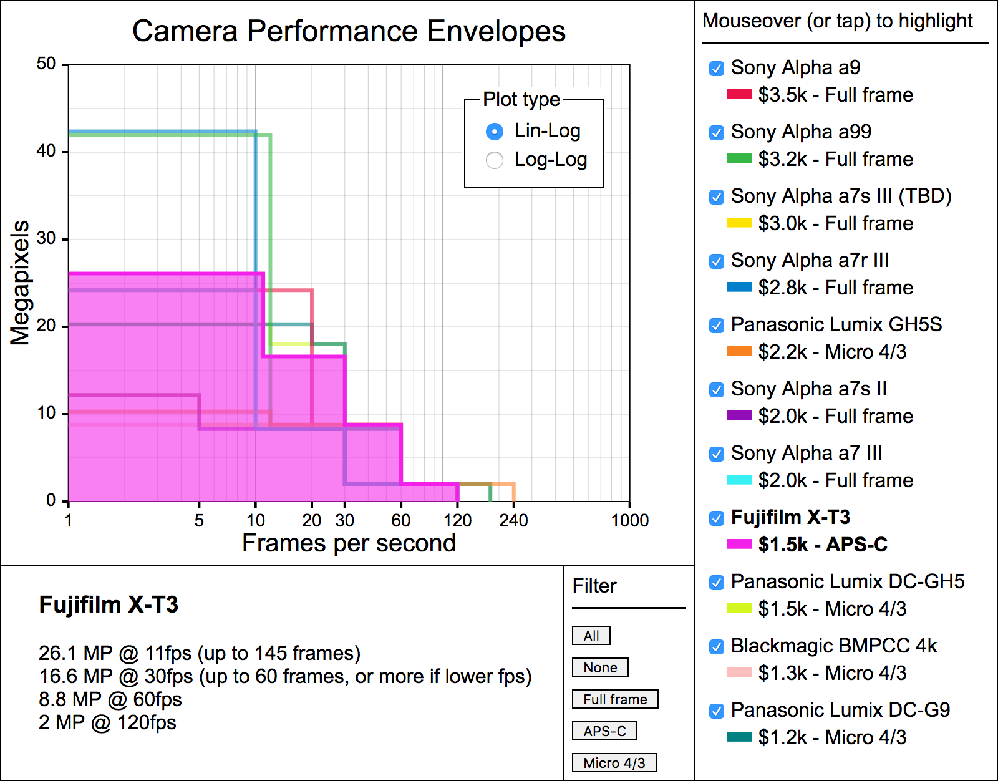Image resolution: width=998 pixels, height=781 pixels.
Task: Disable the Fujifilm X-T3 checkbox
Action: [x=717, y=518]
